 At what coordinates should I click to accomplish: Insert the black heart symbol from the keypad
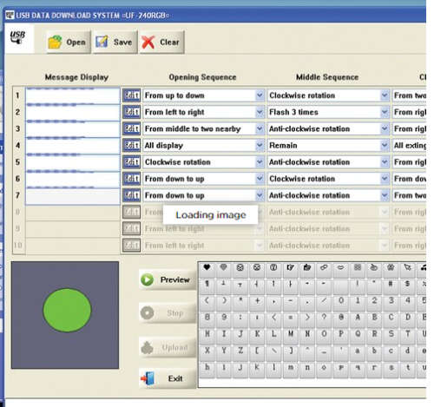pyautogui.click(x=207, y=268)
